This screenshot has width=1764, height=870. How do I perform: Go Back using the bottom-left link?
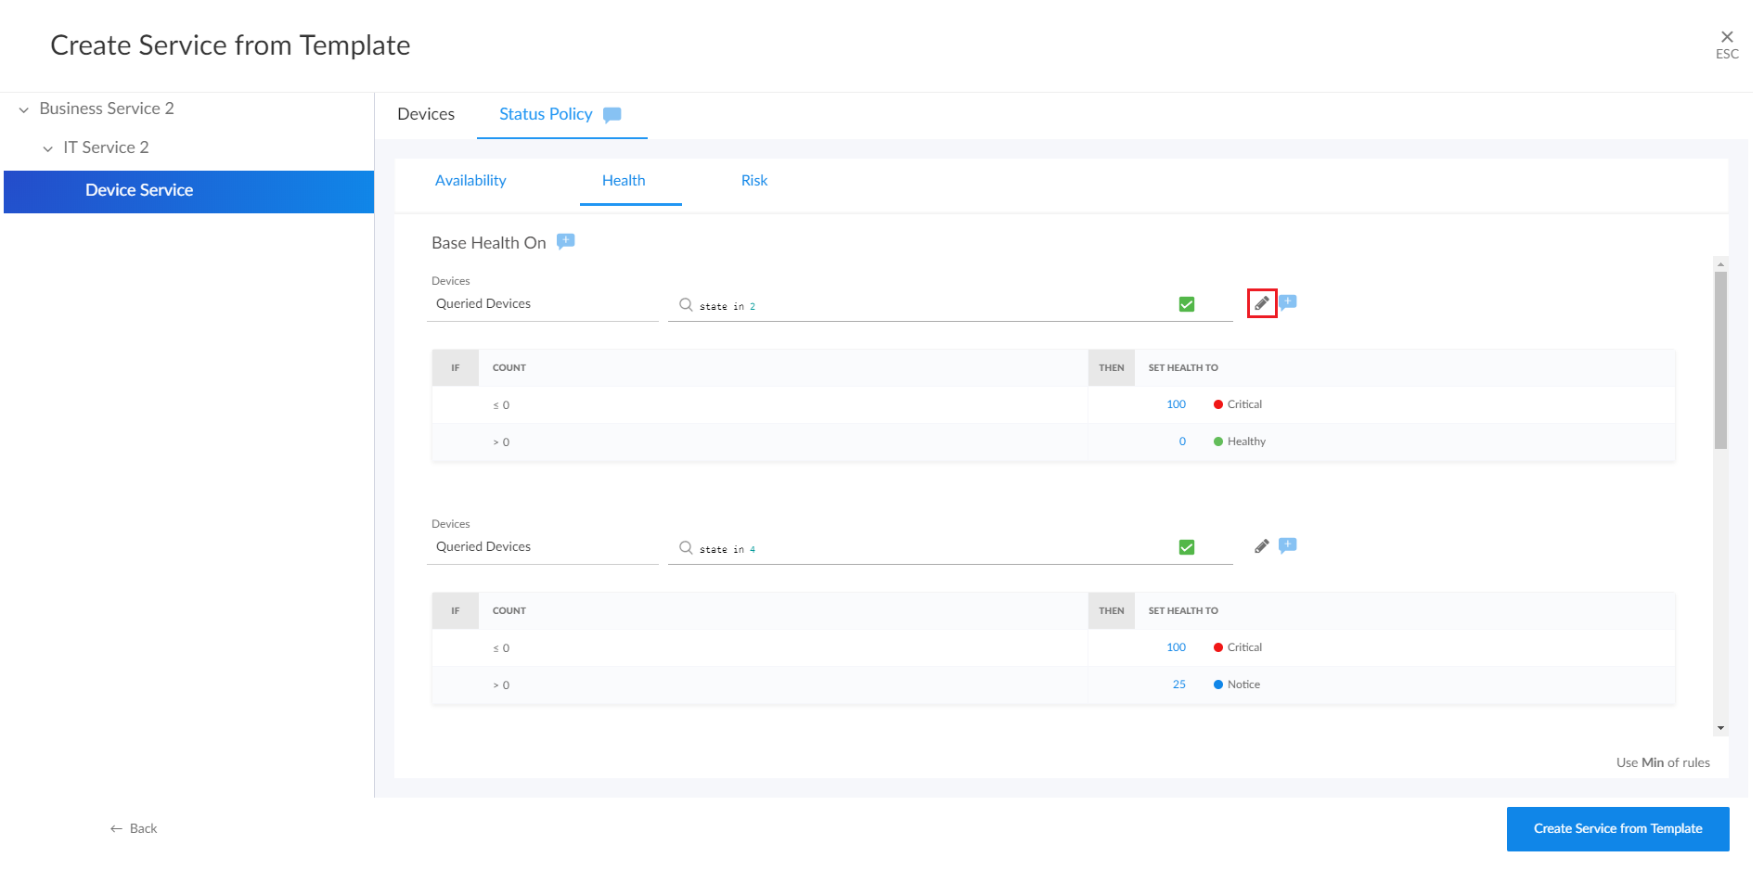134,828
